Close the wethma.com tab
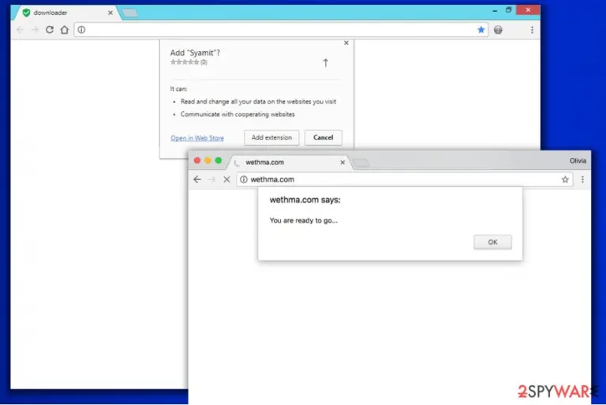Image resolution: width=606 pixels, height=405 pixels. click(x=342, y=163)
